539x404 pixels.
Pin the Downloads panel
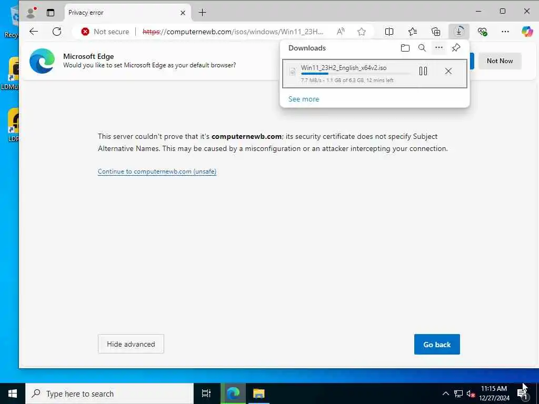456,48
